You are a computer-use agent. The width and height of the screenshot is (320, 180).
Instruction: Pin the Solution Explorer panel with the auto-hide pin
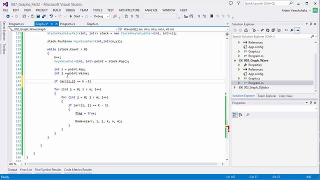point(311,24)
